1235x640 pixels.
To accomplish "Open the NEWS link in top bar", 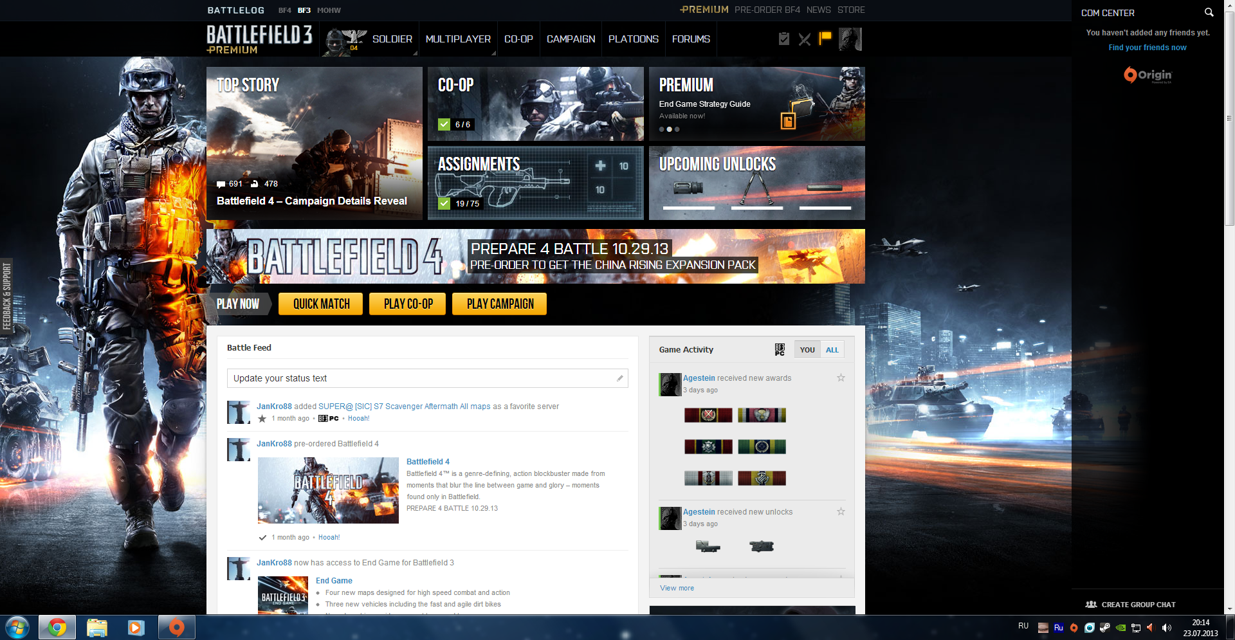I will [819, 10].
